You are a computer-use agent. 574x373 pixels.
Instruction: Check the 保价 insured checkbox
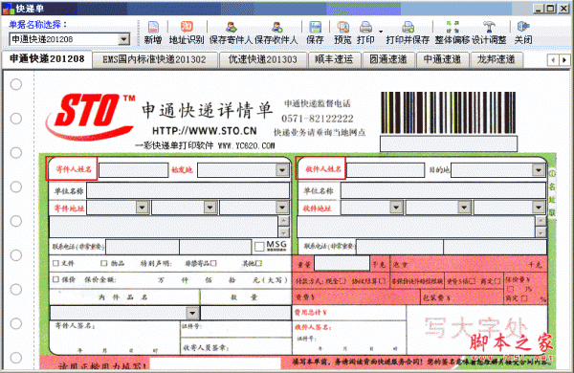(x=55, y=279)
